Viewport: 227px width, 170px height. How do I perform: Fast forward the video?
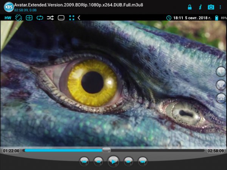[128, 162]
